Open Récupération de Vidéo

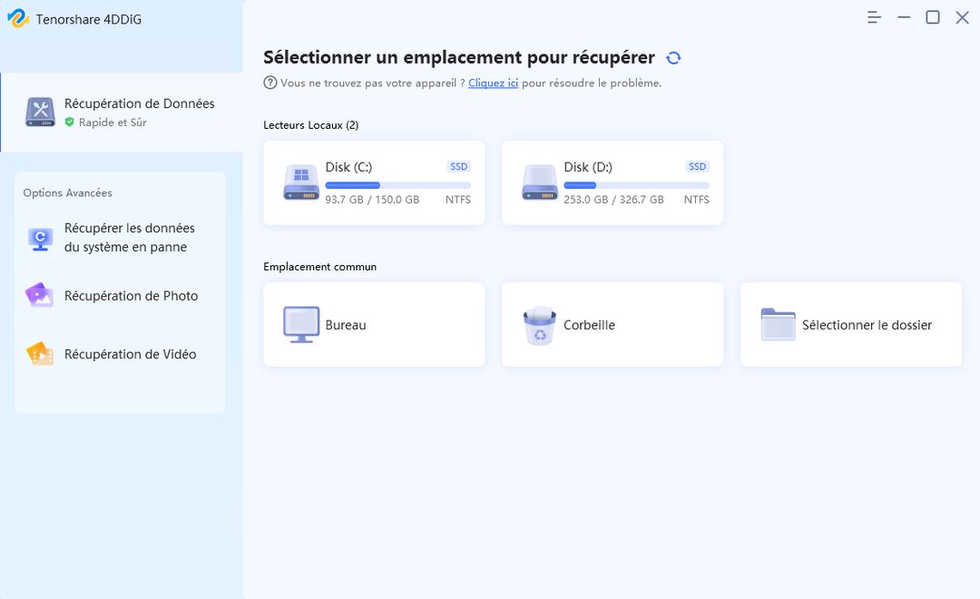[120, 354]
